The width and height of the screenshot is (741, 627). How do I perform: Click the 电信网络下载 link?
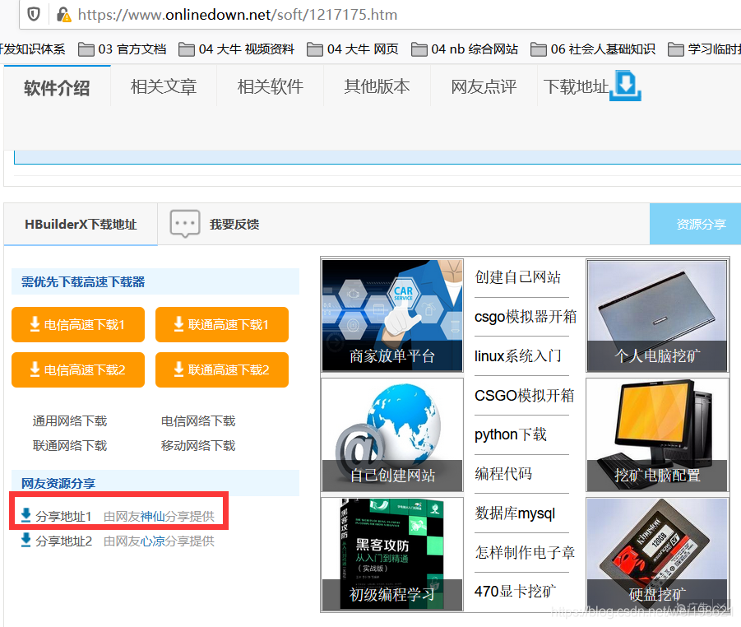pyautogui.click(x=198, y=420)
